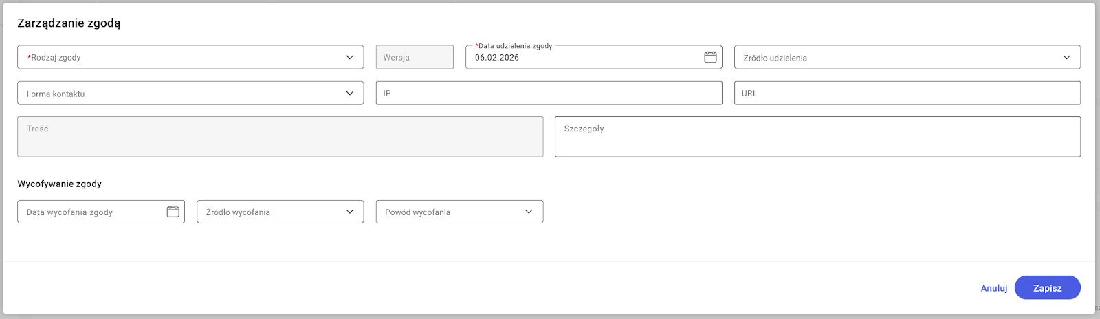Viewport: 1100px width, 319px height.
Task: Click the Anuluj link to cancel
Action: pos(993,288)
